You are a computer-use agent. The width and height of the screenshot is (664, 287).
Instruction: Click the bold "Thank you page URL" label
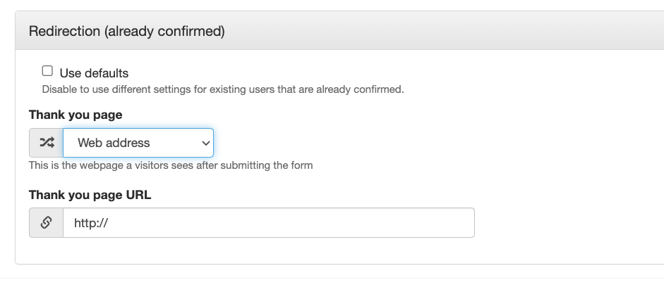[90, 195]
